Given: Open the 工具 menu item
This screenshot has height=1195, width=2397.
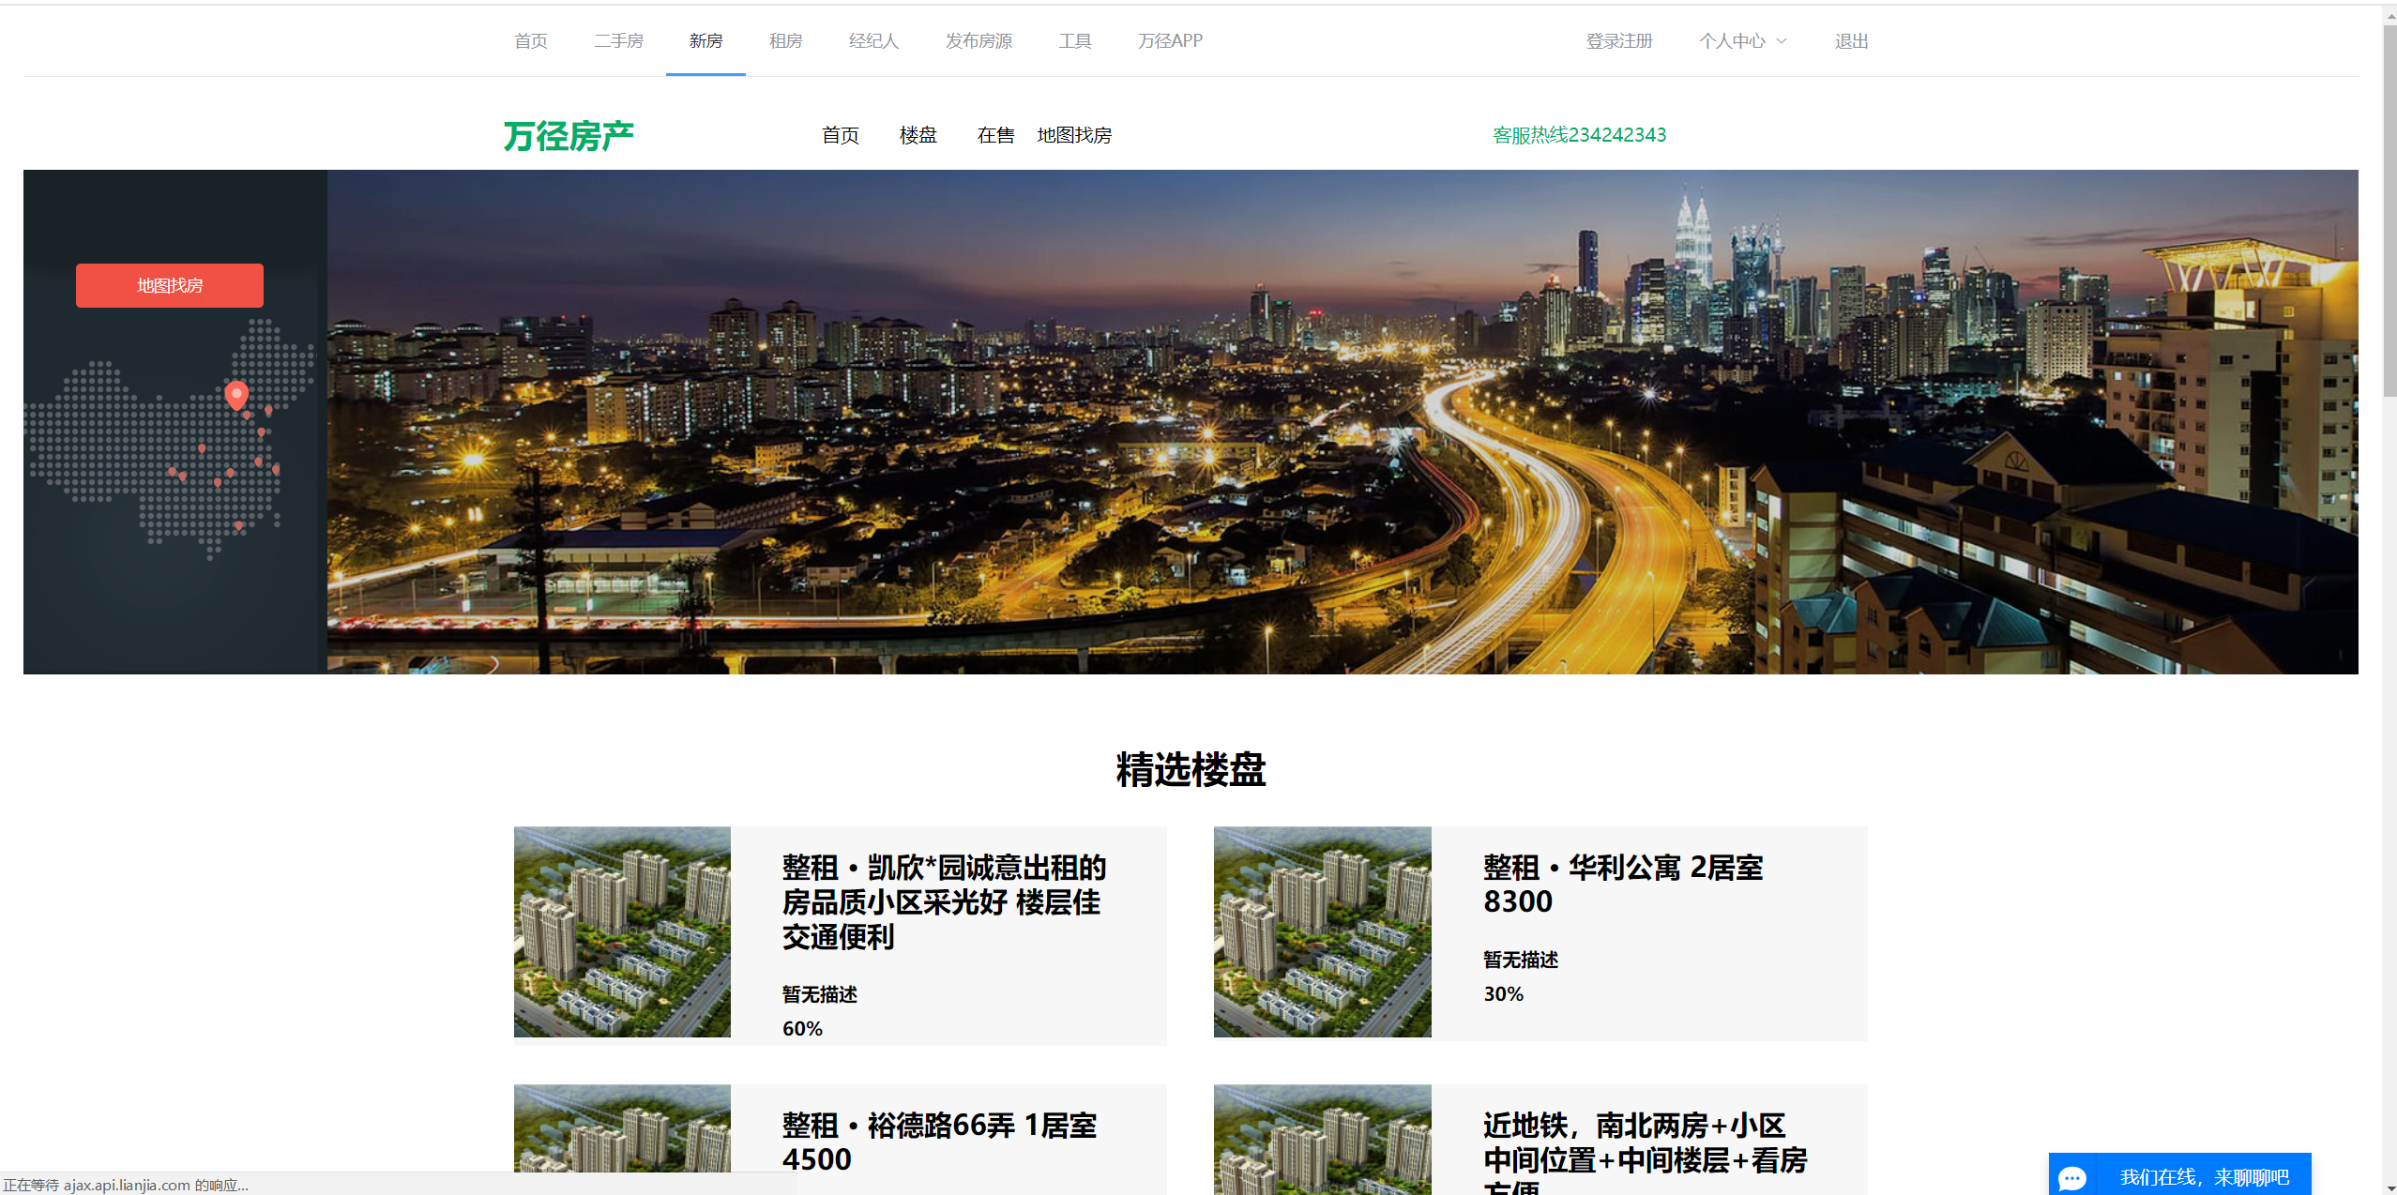Looking at the screenshot, I should point(1075,41).
